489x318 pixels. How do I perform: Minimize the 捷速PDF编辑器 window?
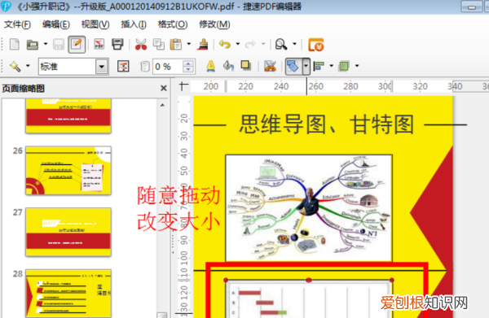(472, 7)
